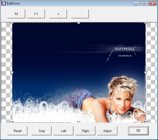Screen dimensions: 158x140
Task: Zoom in with the plus button
Action: [x=58, y=14]
